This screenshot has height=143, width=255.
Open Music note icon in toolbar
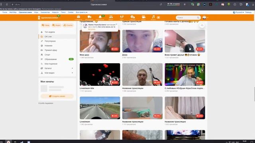(x=153, y=17)
